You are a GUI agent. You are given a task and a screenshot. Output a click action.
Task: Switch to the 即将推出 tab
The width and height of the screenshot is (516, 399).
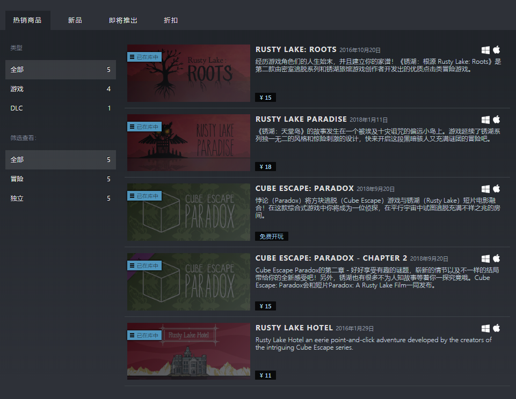click(x=122, y=20)
